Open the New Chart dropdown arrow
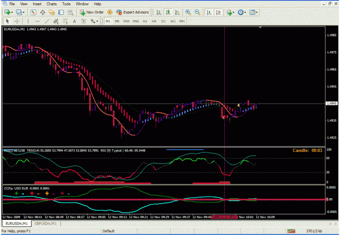 tap(12, 12)
